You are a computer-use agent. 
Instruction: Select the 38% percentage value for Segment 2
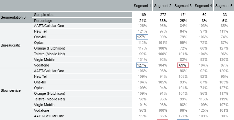[x=163, y=21]
